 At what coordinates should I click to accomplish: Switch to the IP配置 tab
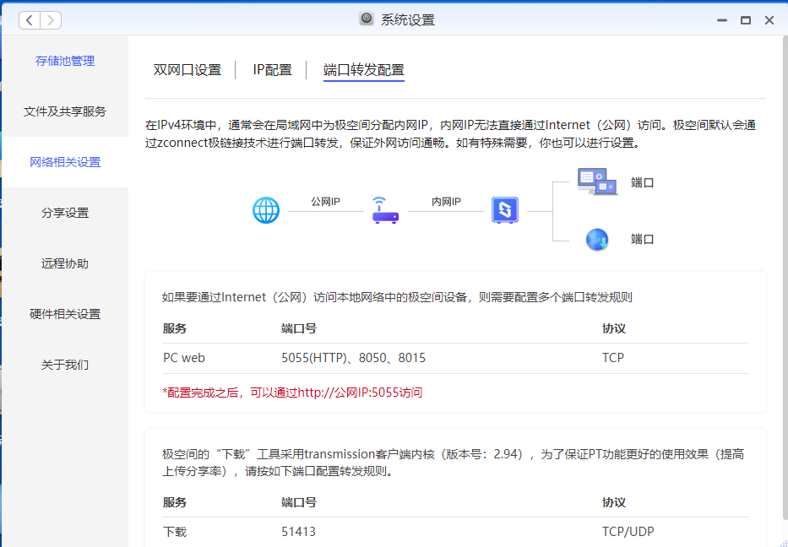click(x=272, y=70)
